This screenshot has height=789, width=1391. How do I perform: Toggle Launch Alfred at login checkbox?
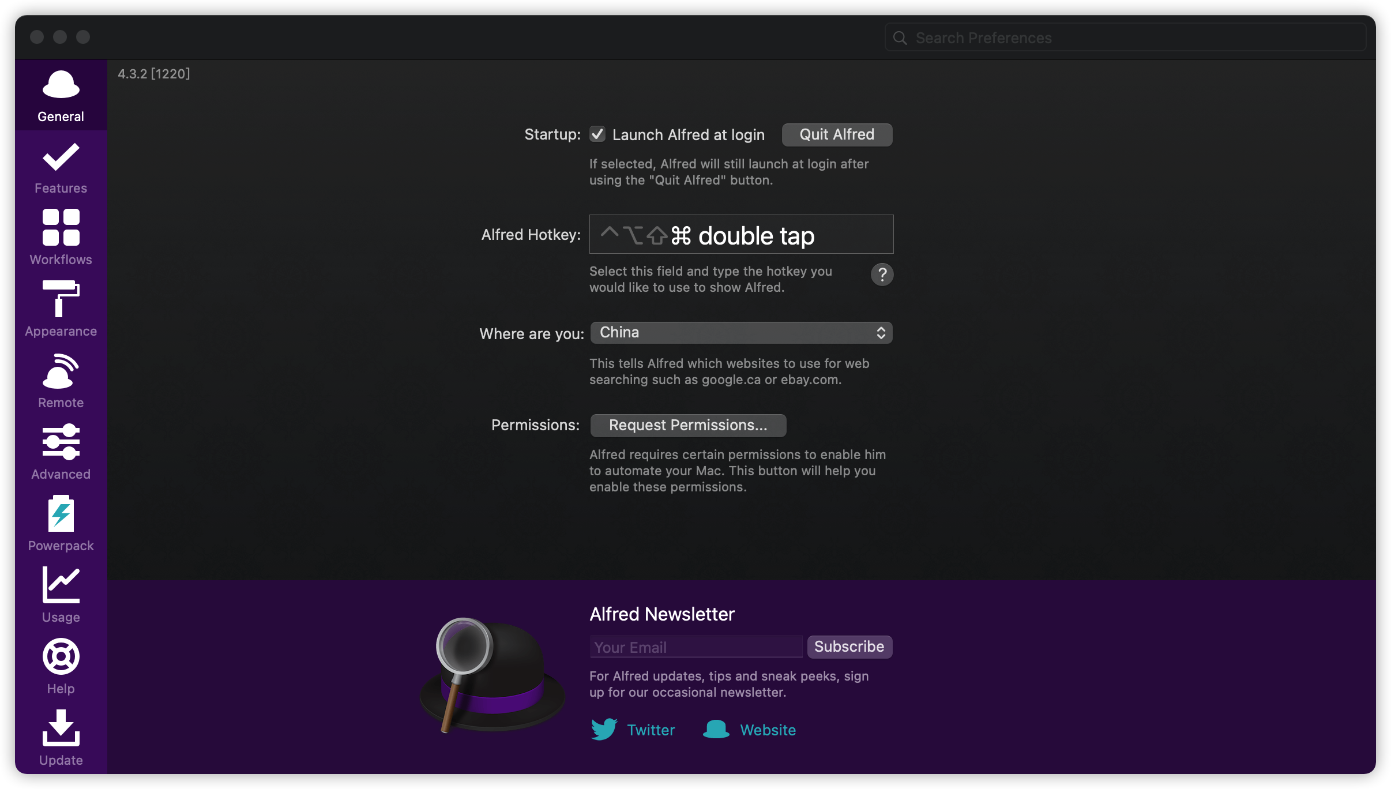(597, 134)
